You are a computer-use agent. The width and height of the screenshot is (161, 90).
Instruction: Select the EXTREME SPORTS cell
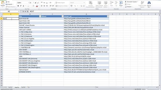coord(30,72)
